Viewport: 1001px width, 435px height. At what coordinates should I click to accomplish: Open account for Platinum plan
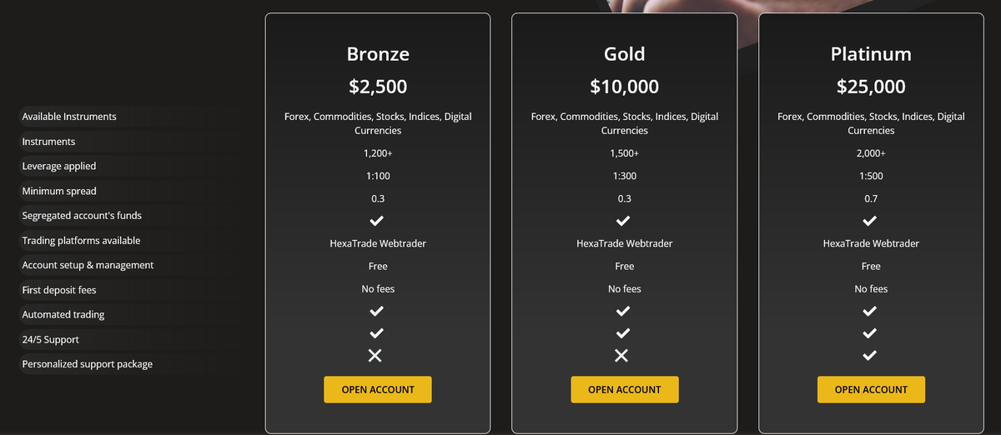pos(871,389)
